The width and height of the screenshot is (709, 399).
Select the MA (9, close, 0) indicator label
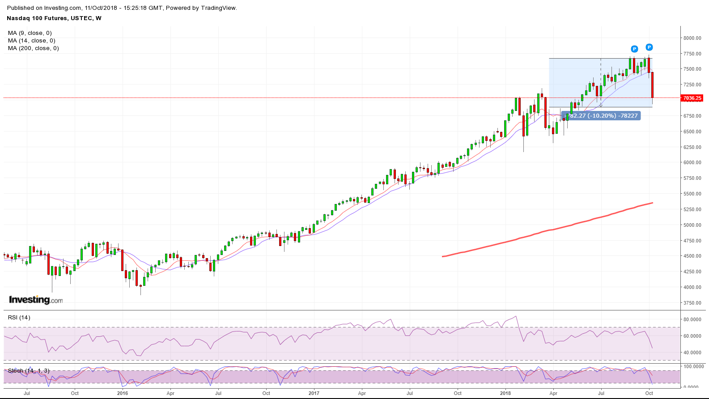30,33
